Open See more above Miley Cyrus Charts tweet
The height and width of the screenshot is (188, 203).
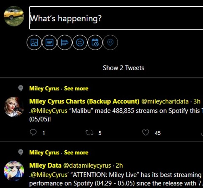76,89
